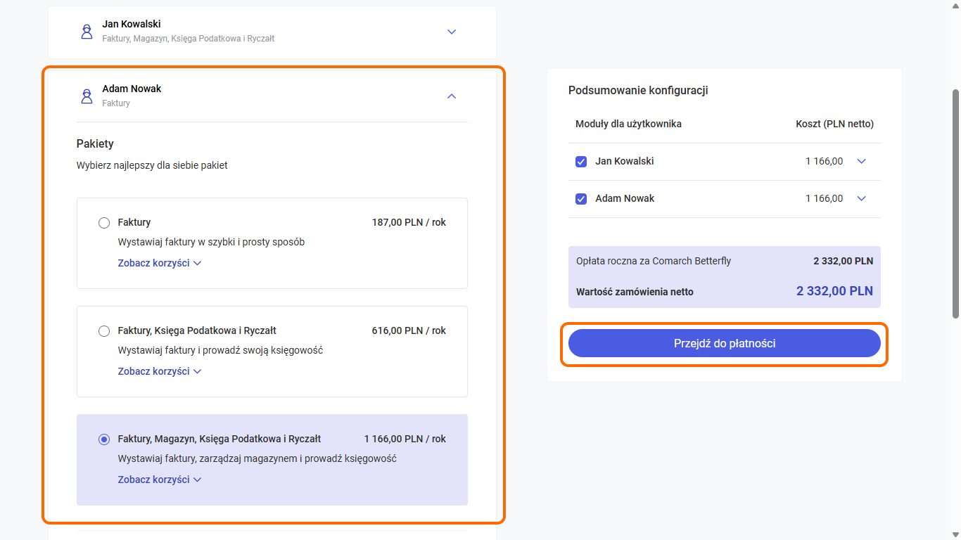961x540 pixels.
Task: Select Faktury, Księga Podatkowa i Ryczałt radio
Action: (104, 331)
